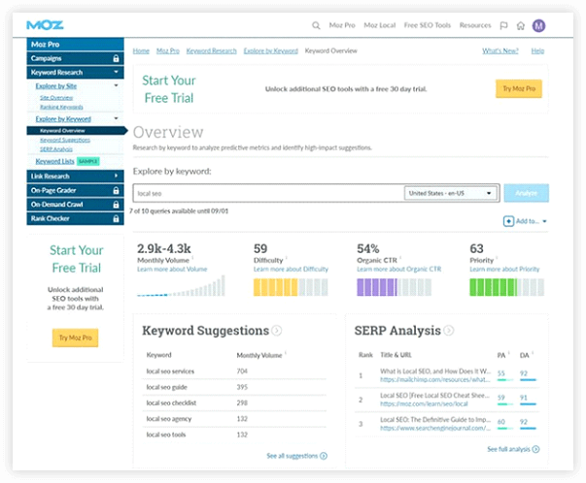
Task: Open Moz Local top menu
Action: (x=380, y=25)
